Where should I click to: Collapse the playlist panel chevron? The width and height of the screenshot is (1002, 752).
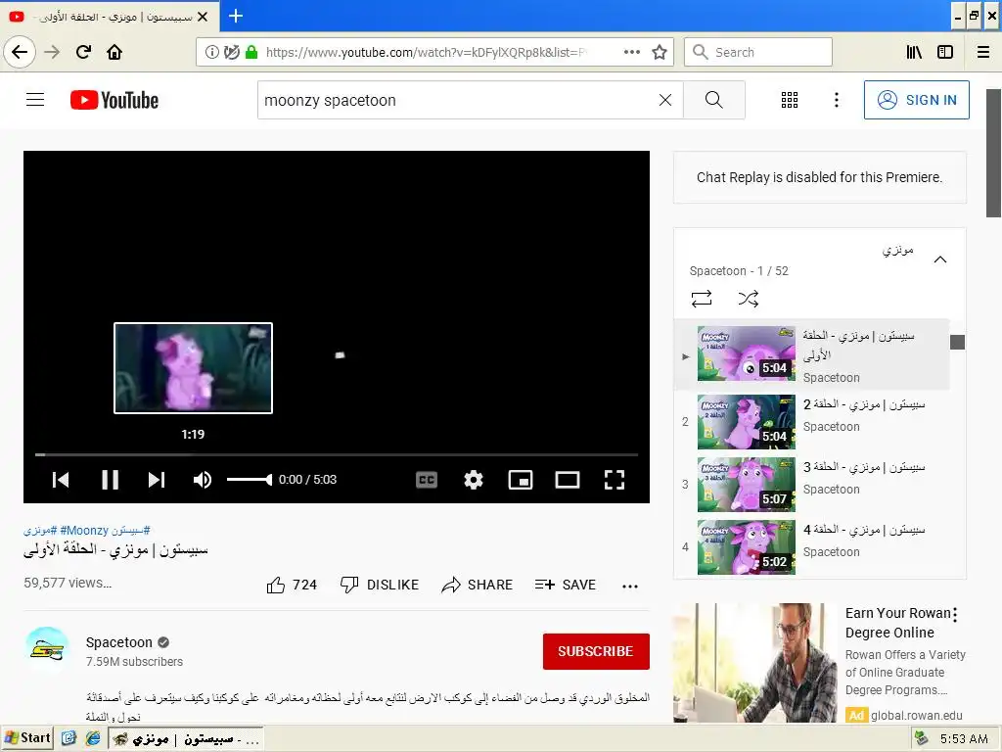[940, 259]
